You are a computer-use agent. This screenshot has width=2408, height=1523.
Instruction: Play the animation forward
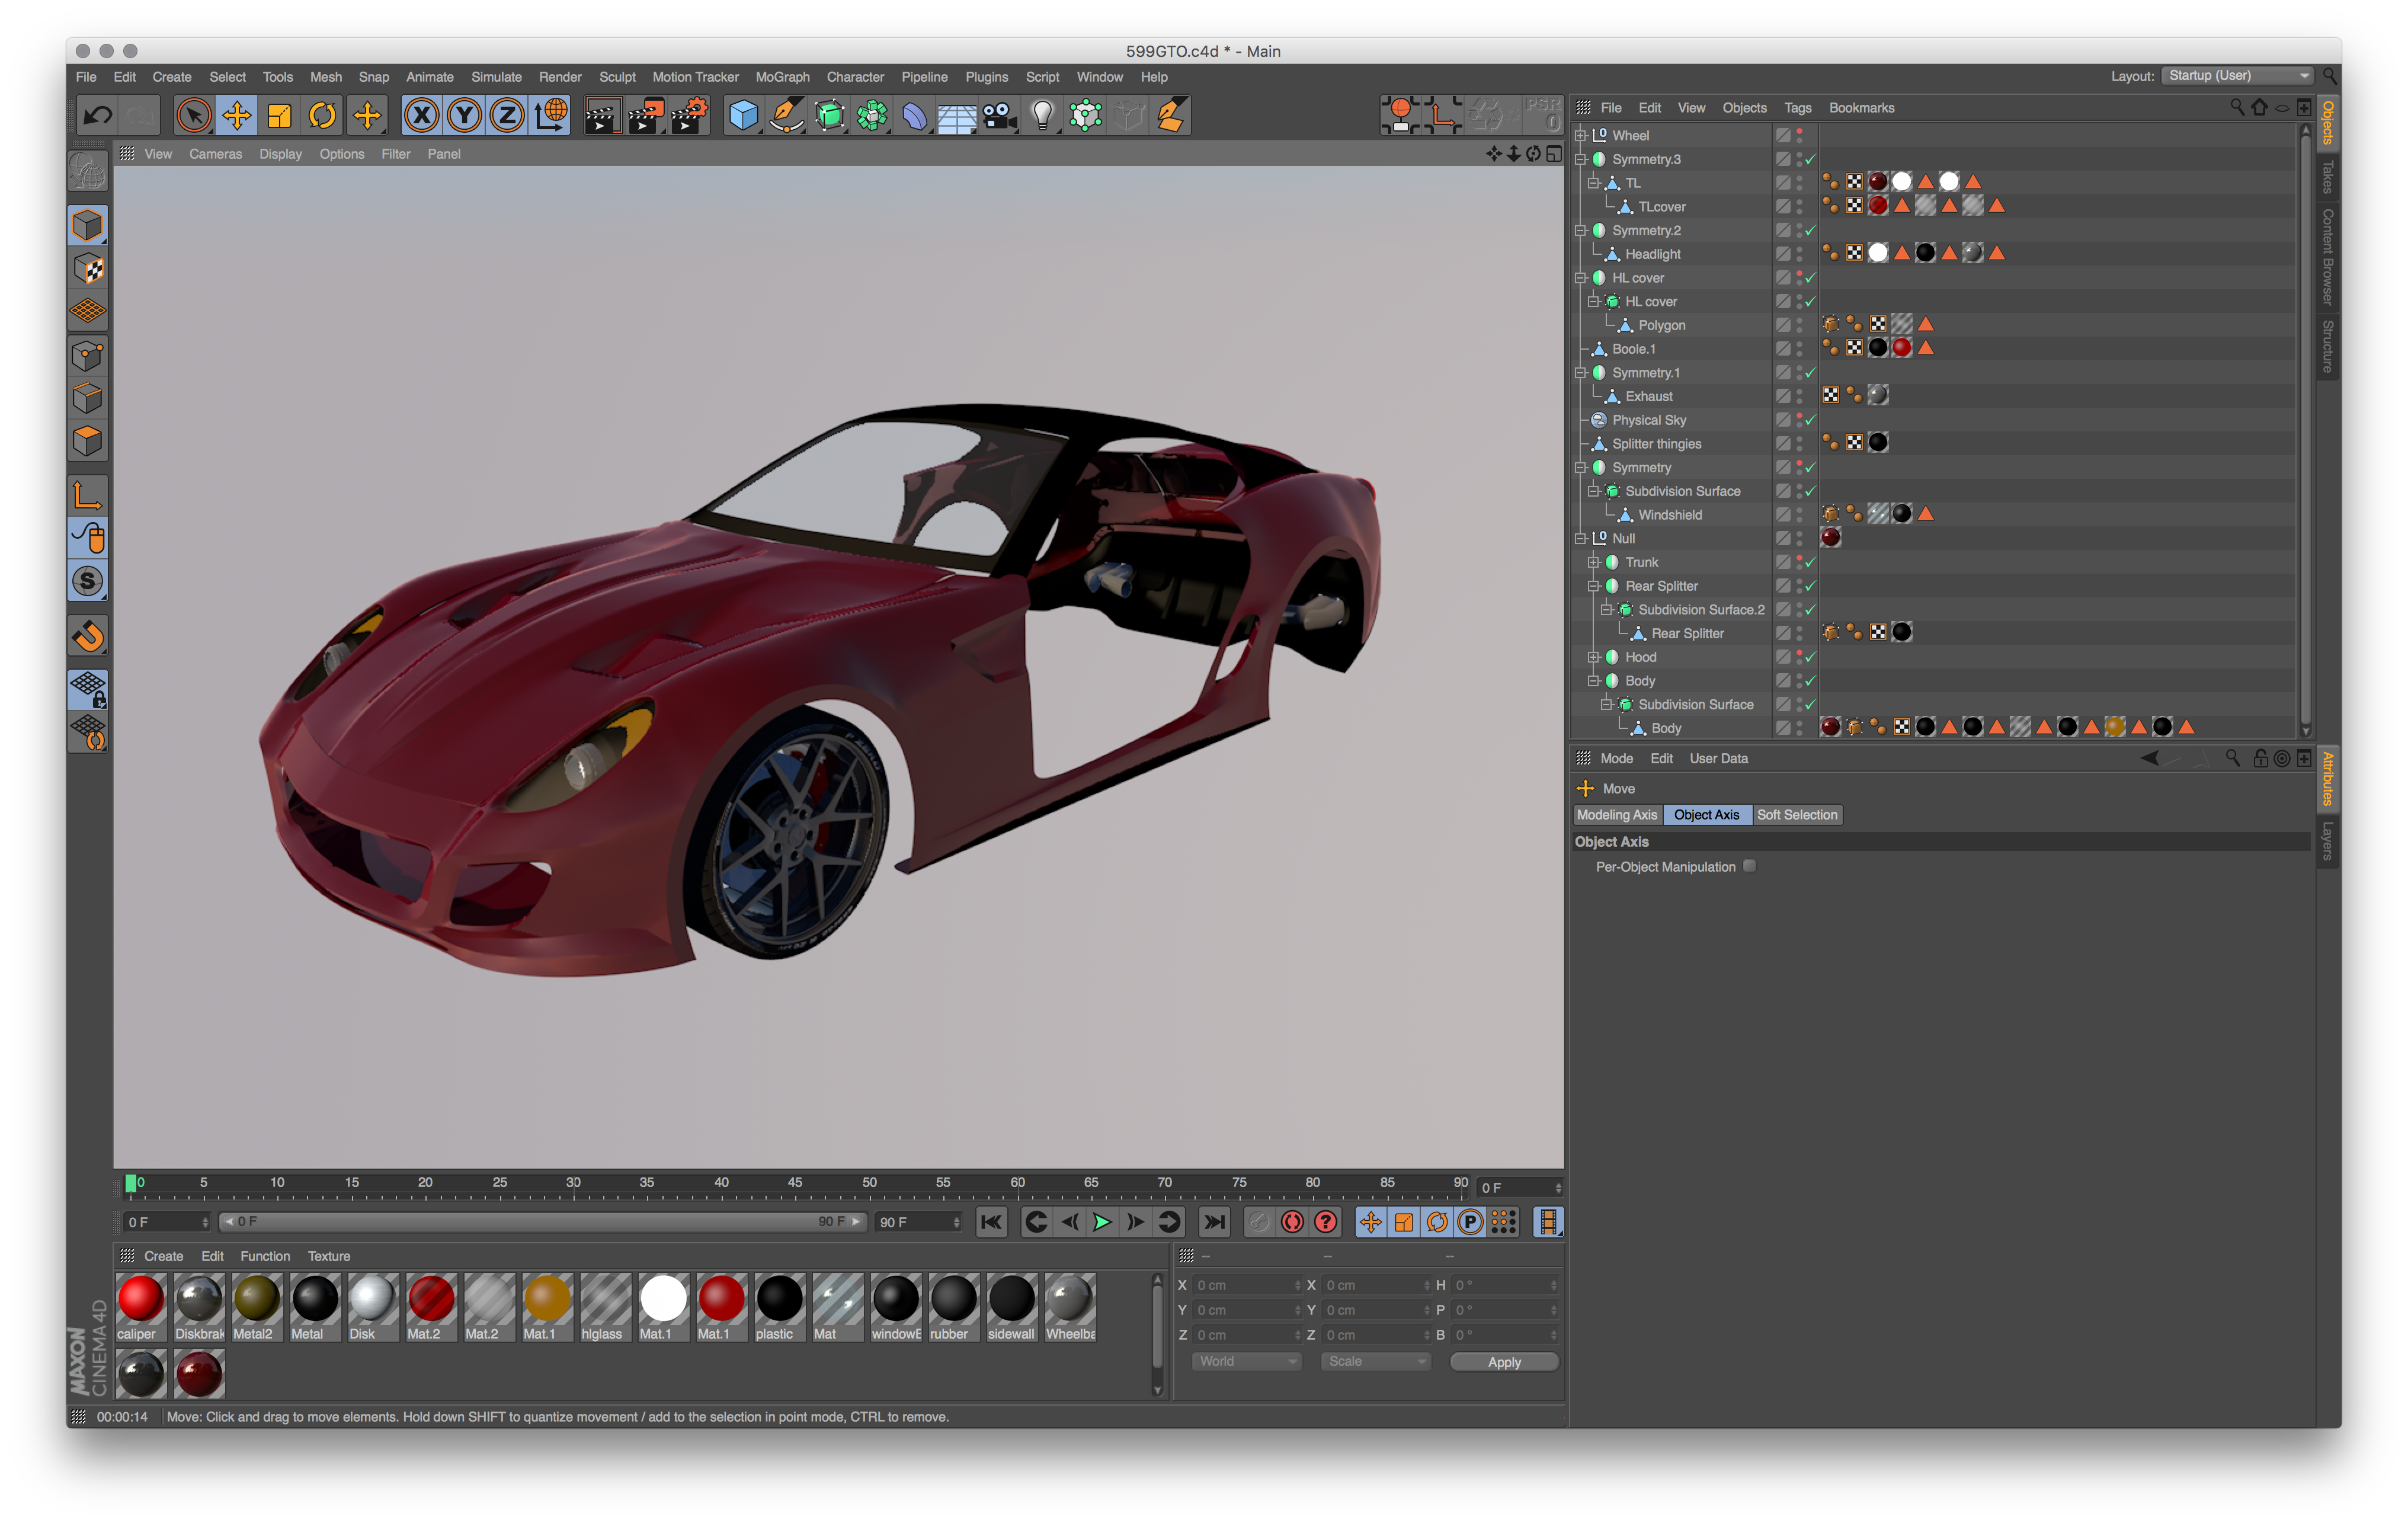point(1102,1222)
